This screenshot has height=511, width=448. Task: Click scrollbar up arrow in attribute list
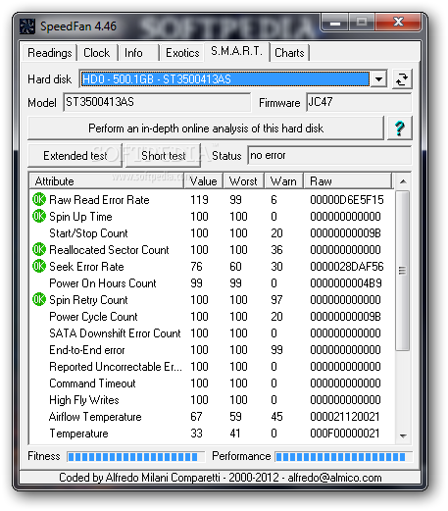coord(403,181)
